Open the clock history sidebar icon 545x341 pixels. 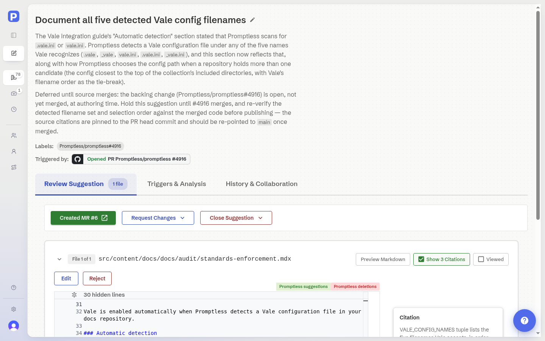click(14, 109)
